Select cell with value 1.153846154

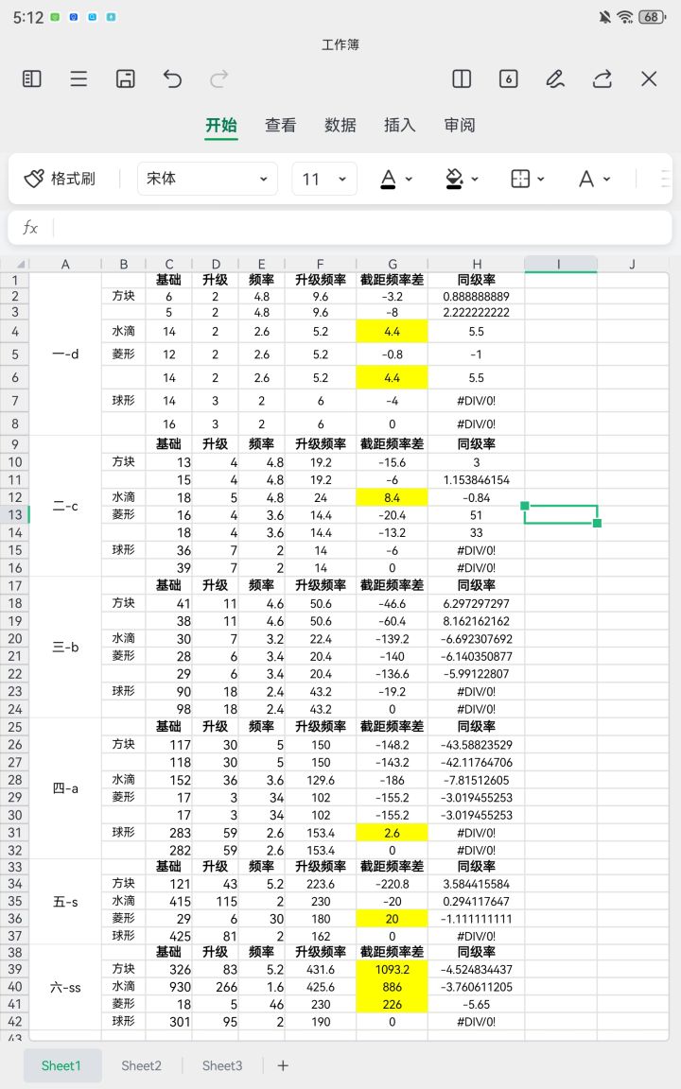(476, 480)
